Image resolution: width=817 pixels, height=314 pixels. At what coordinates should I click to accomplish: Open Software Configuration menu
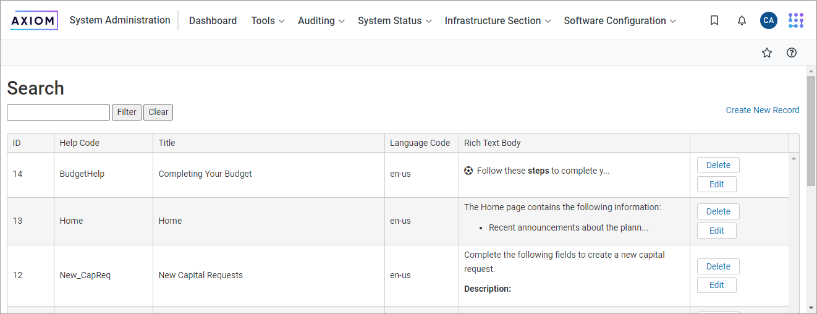click(x=620, y=20)
